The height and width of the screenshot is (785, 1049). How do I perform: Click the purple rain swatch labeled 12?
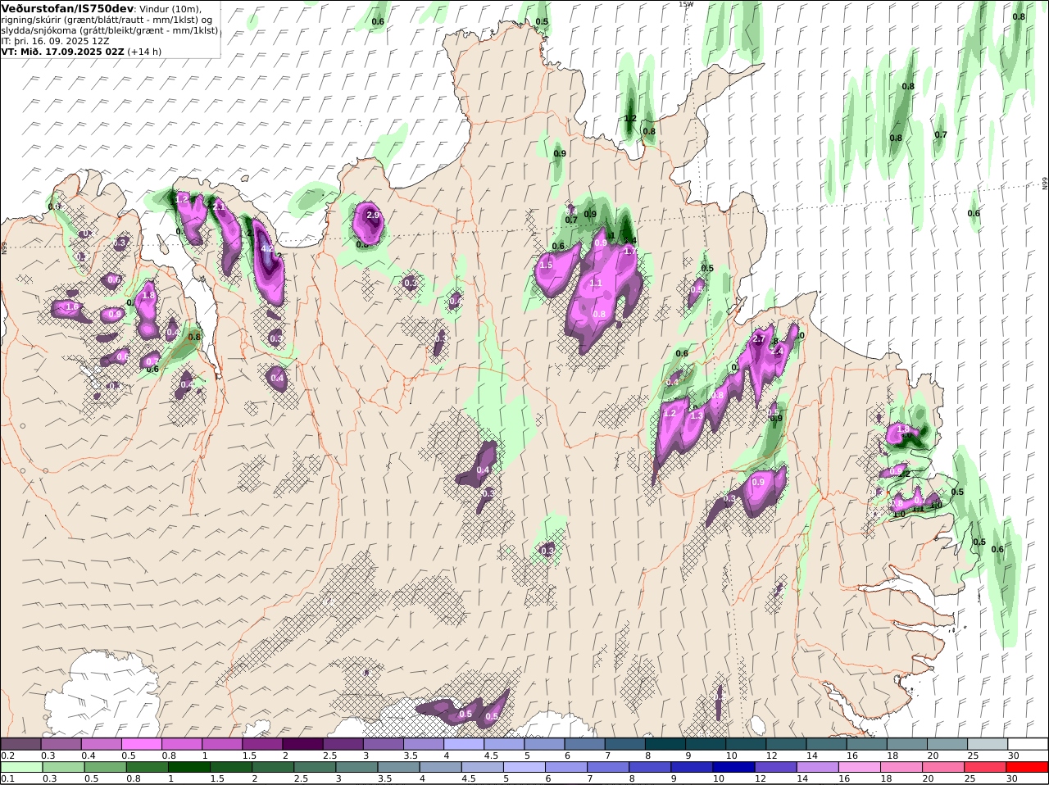click(775, 767)
